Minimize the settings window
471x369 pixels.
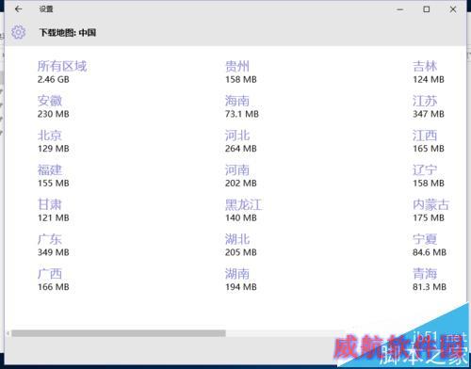(x=400, y=9)
